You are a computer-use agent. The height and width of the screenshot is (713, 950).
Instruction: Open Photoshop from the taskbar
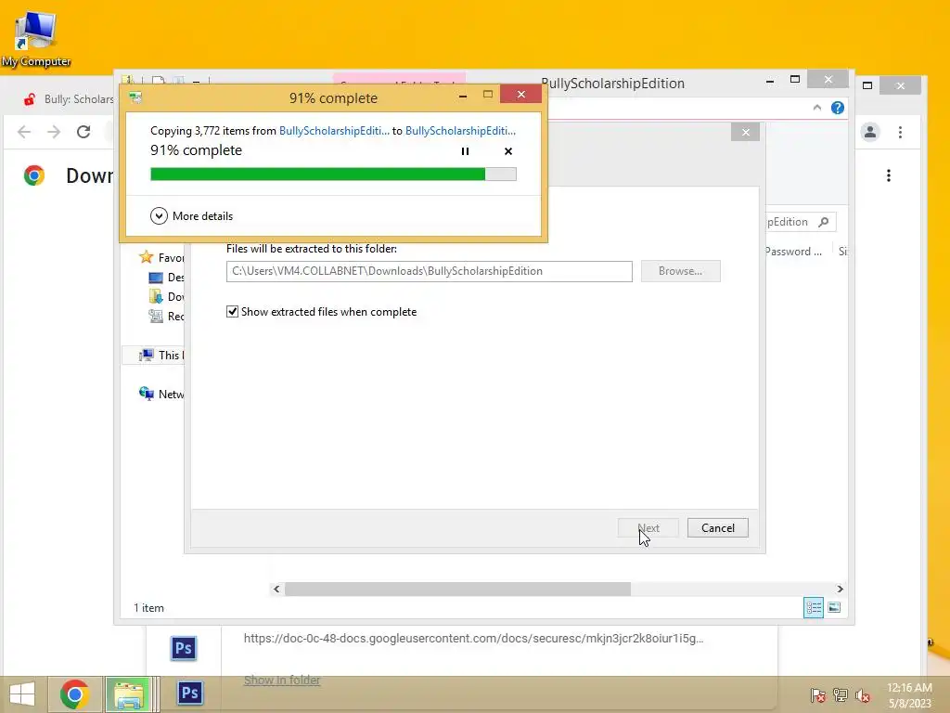[x=190, y=693]
